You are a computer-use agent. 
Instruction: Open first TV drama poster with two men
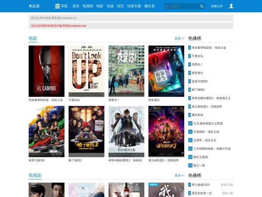pos(46,190)
